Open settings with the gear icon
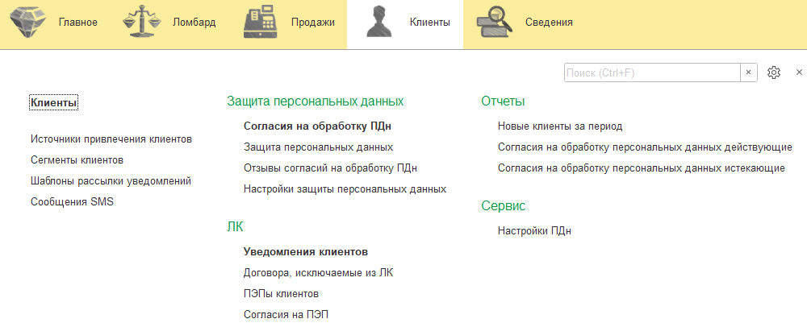Viewport: 807px width, 327px height. click(774, 72)
